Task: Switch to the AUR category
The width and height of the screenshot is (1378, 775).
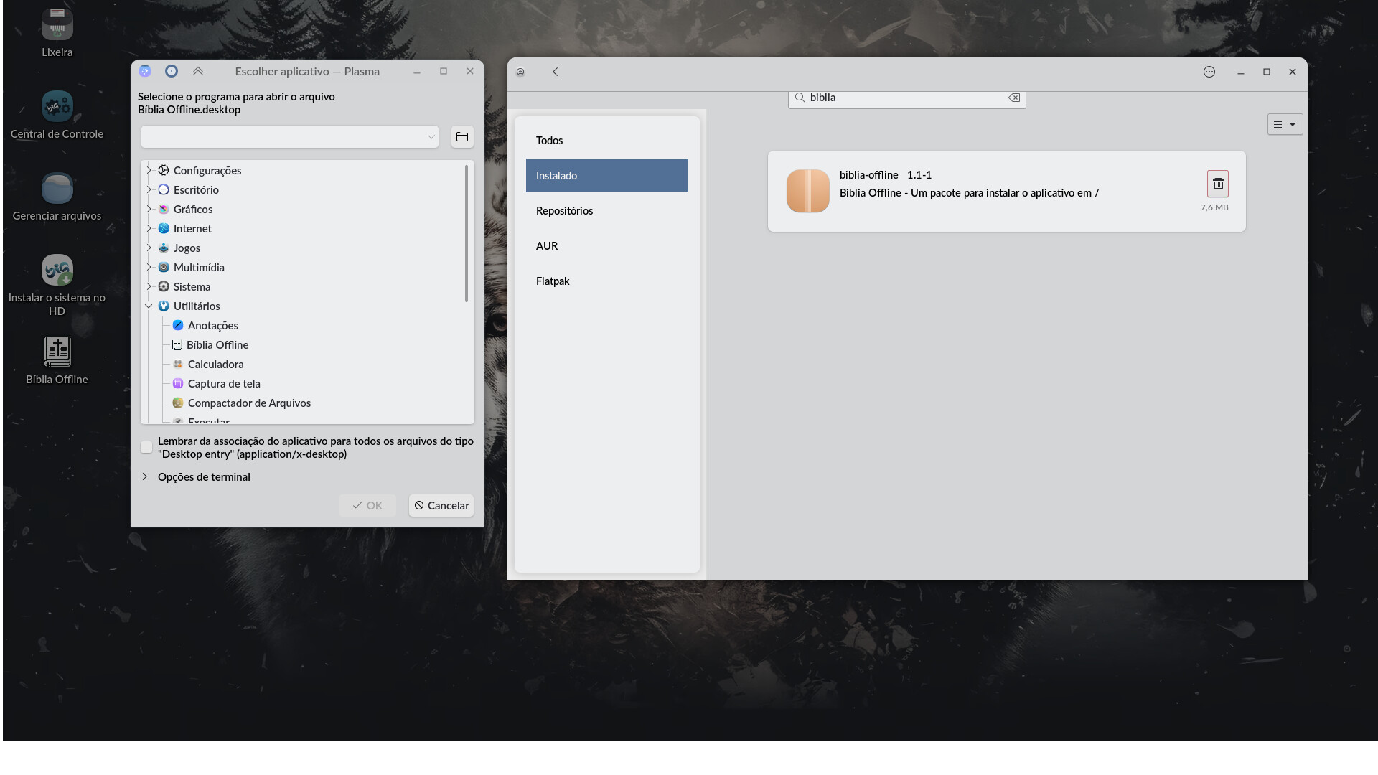Action: [x=547, y=245]
